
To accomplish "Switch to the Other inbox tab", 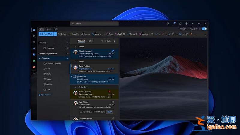I will pos(91,41).
